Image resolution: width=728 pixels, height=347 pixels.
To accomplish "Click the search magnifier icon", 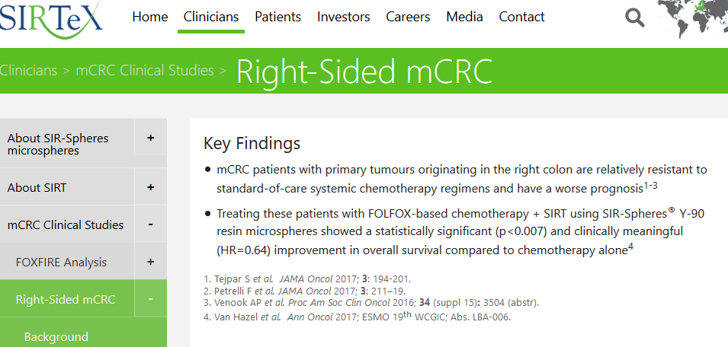I will pyautogui.click(x=634, y=18).
